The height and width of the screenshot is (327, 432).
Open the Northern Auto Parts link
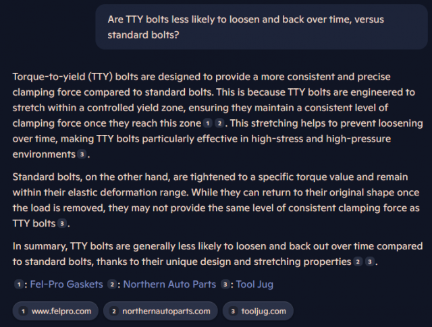169,285
